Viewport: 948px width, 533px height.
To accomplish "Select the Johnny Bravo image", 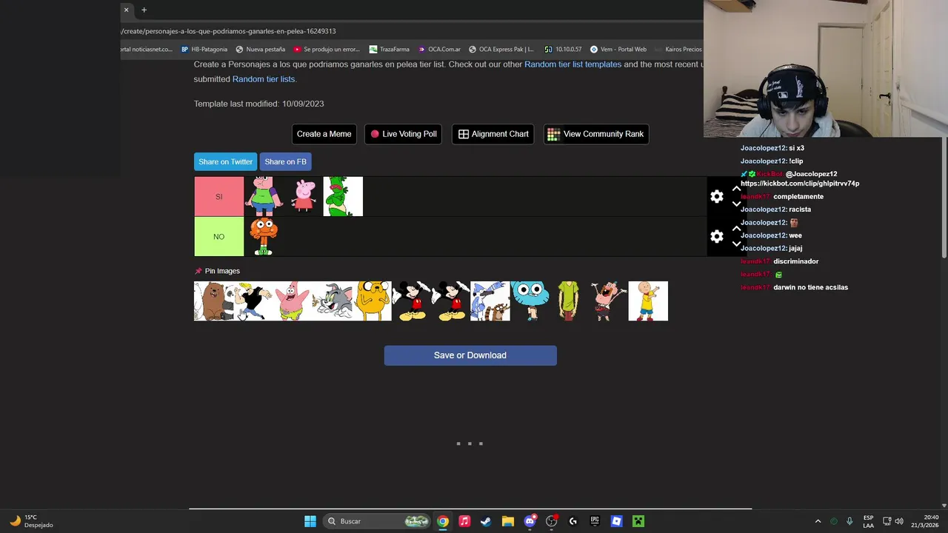I will 253,301.
